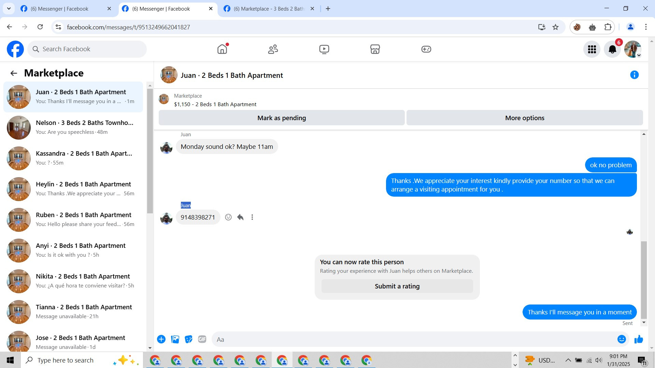Image resolution: width=655 pixels, height=368 pixels.
Task: Open Nelson 3 Beds 2 Baths conversation
Action: coord(73,127)
